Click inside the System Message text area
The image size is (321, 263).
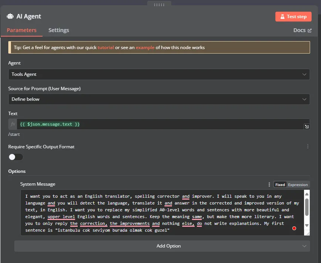162,212
